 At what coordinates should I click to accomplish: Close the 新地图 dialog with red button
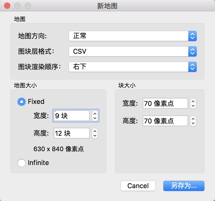click(7, 5)
